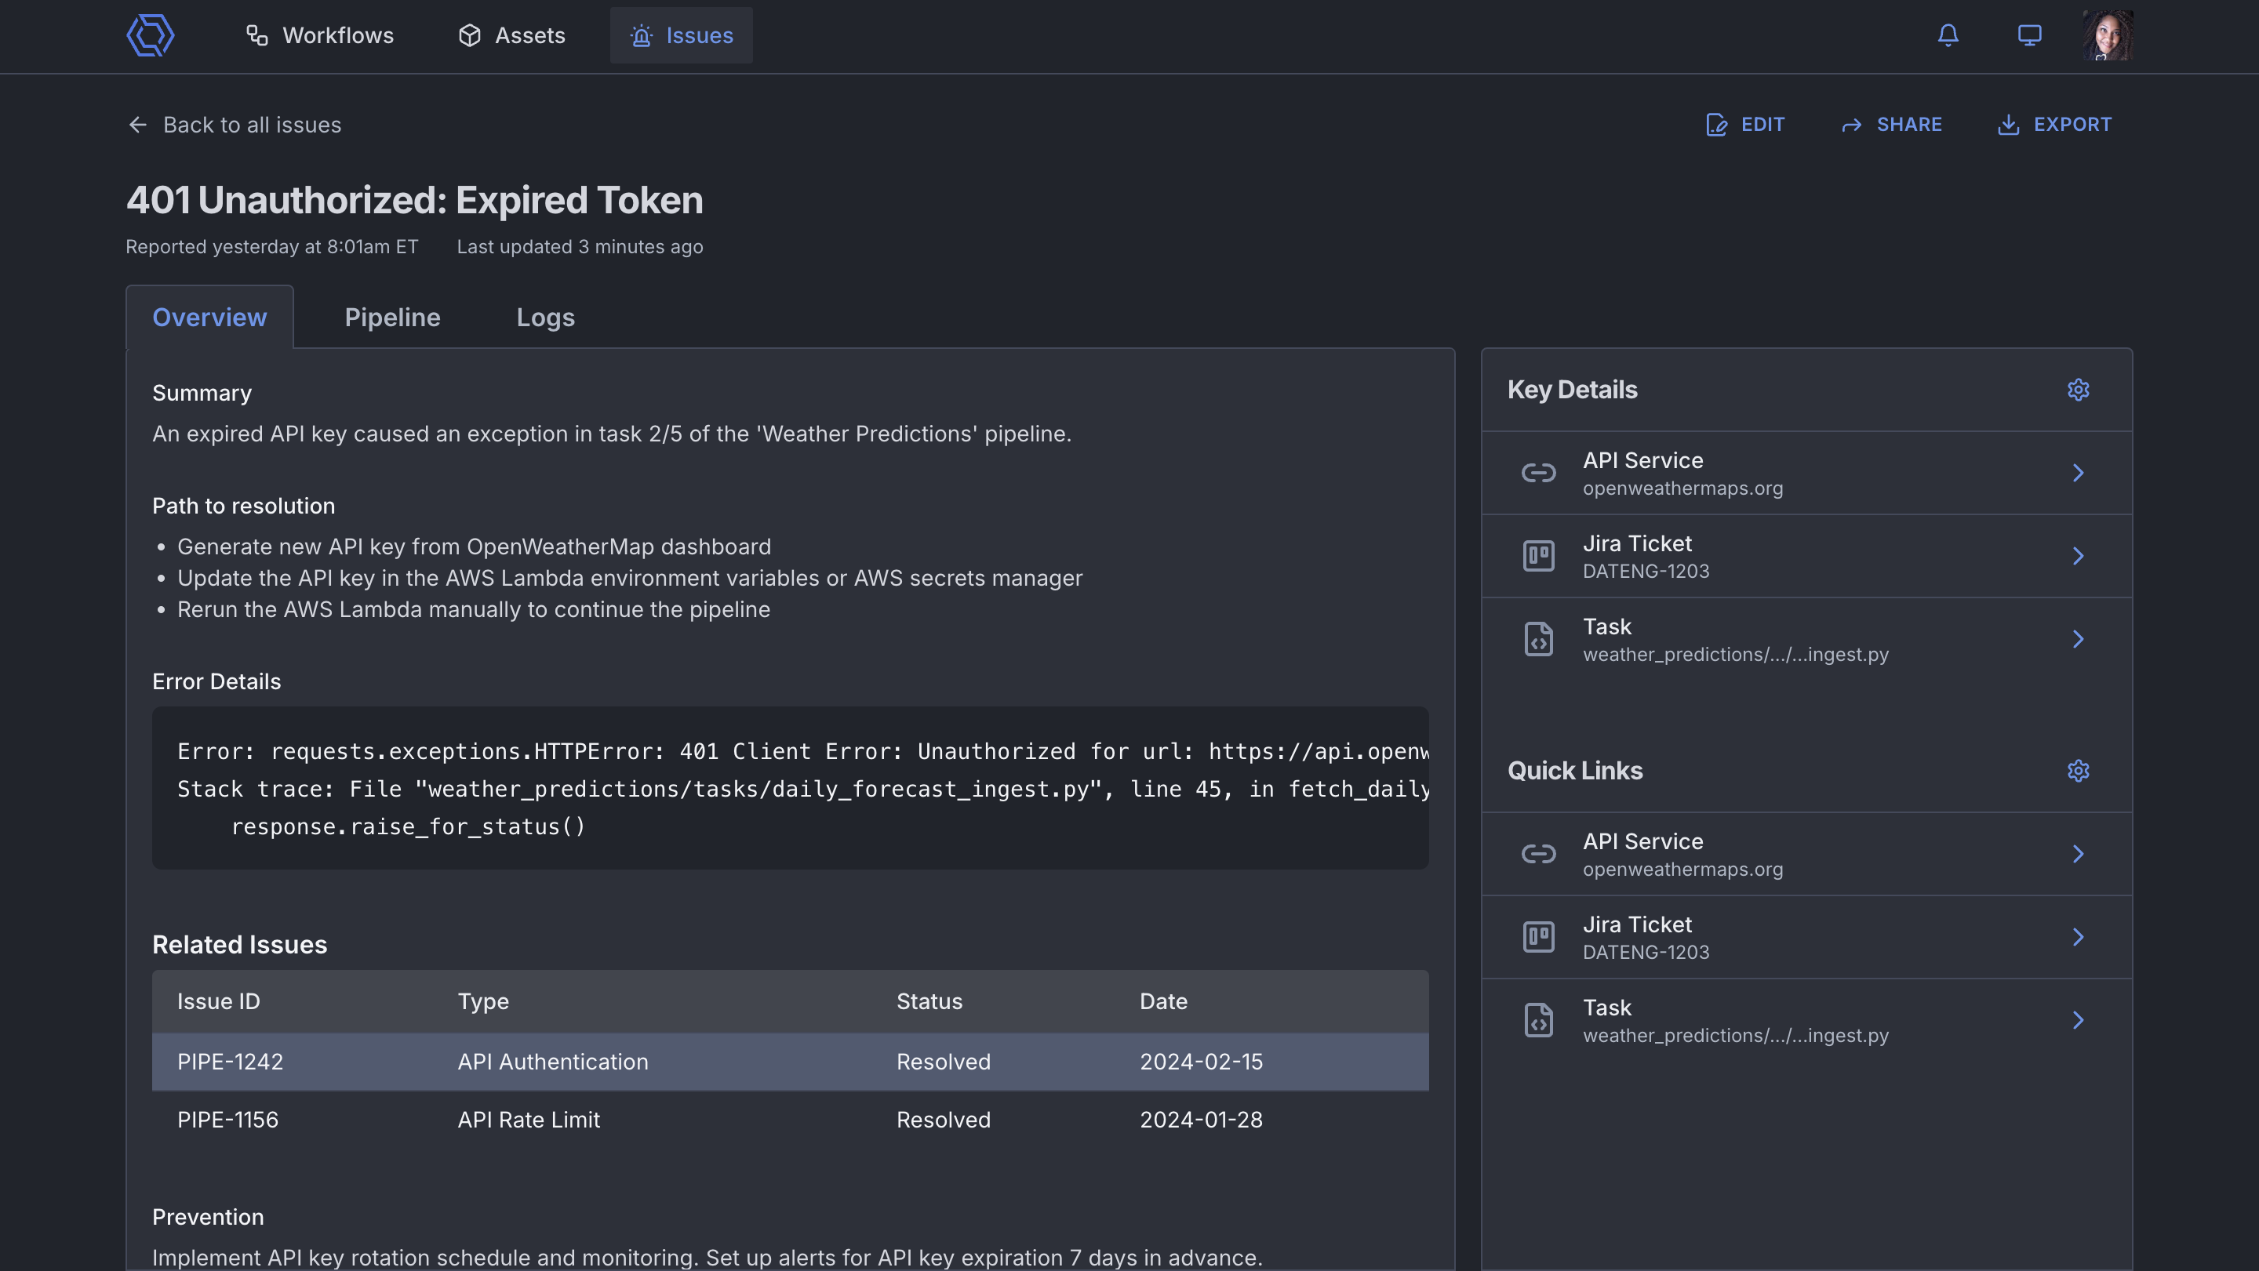This screenshot has height=1271, width=2259.
Task: Click the Task file icon under Key Details
Action: [1537, 638]
